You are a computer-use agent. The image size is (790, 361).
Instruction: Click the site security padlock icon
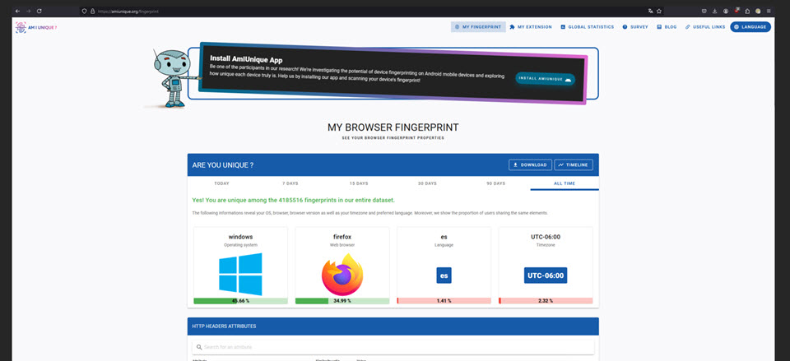tap(93, 11)
